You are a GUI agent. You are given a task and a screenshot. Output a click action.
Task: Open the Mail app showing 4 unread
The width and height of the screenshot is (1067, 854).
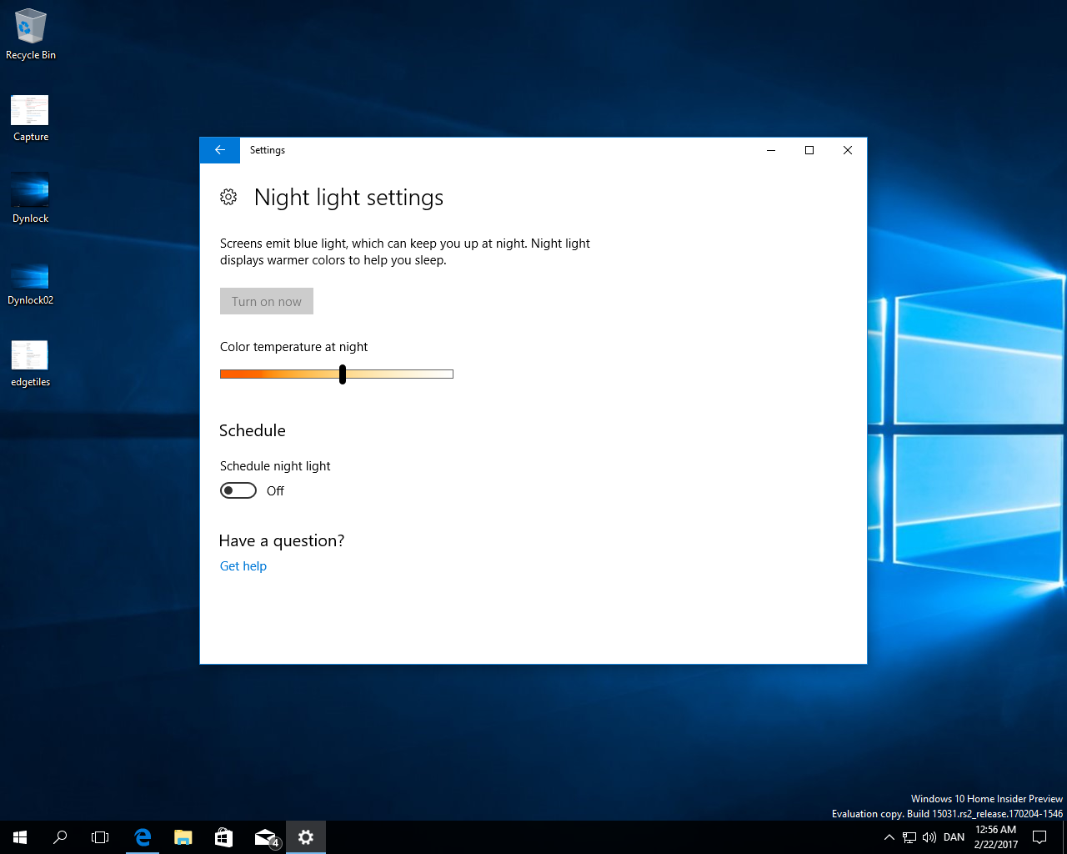coord(263,837)
